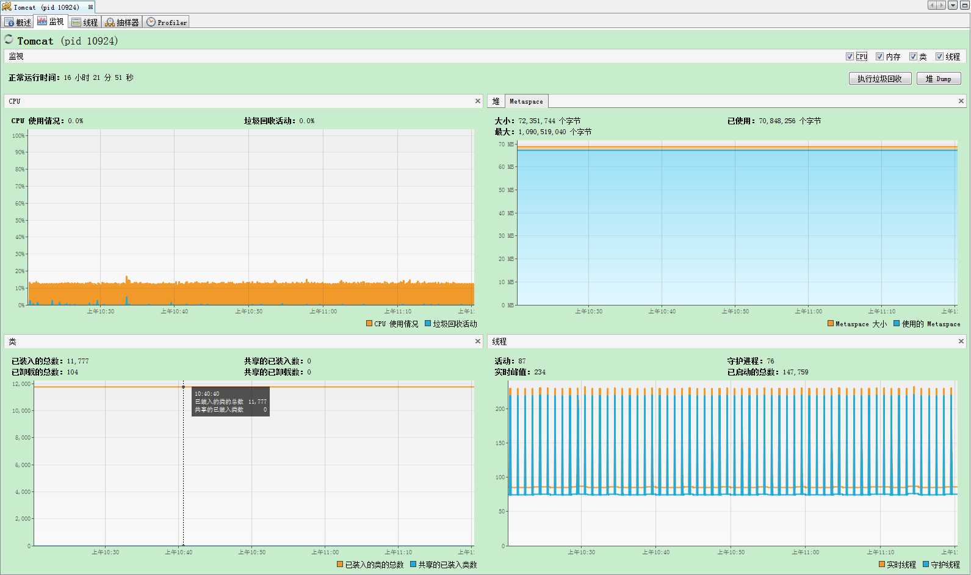Toggle the 类 classes checkbox
The image size is (971, 575).
pos(913,56)
